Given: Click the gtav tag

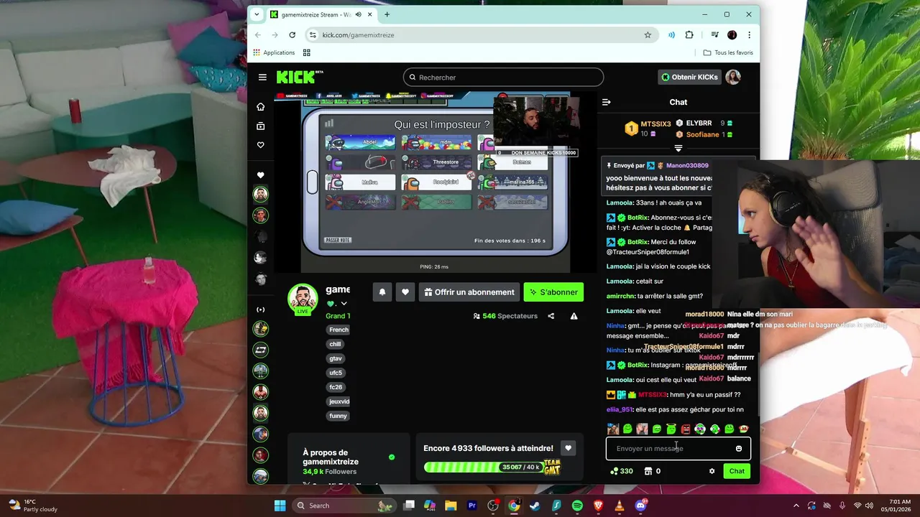Looking at the screenshot, I should [x=336, y=358].
